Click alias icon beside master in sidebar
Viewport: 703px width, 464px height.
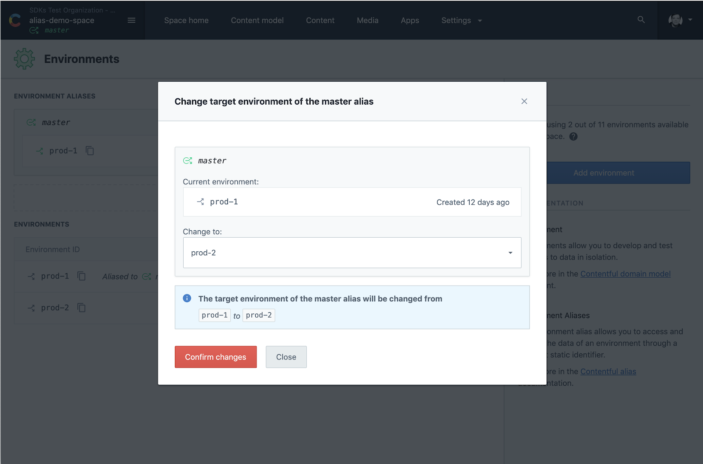click(x=31, y=123)
